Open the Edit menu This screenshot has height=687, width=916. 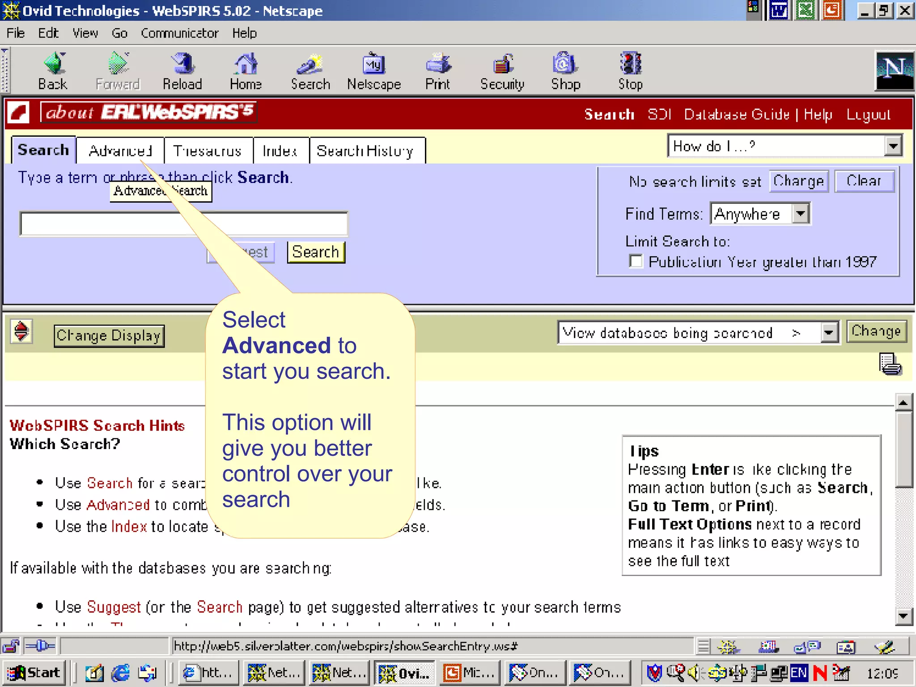[48, 33]
